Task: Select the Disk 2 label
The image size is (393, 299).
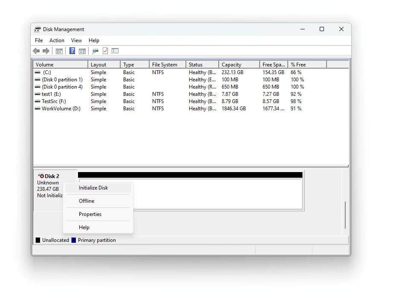Action: coord(52,176)
